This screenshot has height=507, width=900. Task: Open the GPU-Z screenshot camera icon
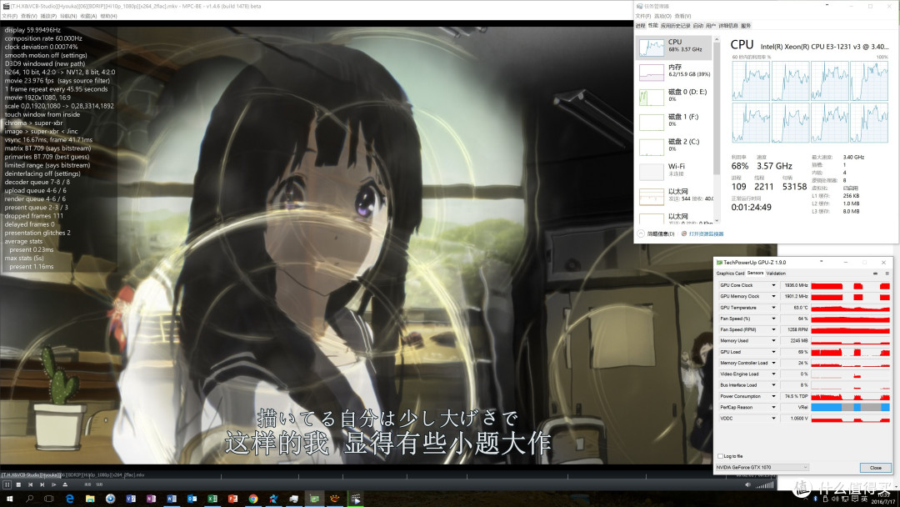pyautogui.click(x=875, y=274)
